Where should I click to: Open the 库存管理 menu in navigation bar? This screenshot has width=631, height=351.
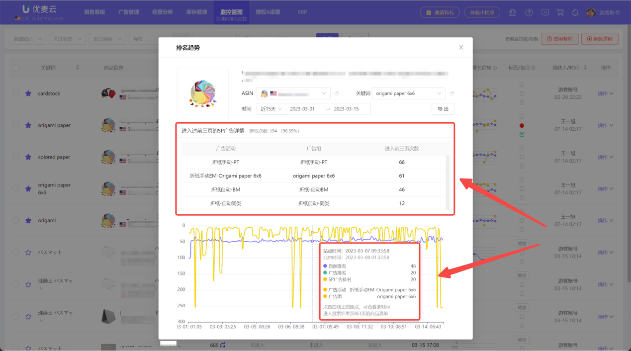(196, 12)
